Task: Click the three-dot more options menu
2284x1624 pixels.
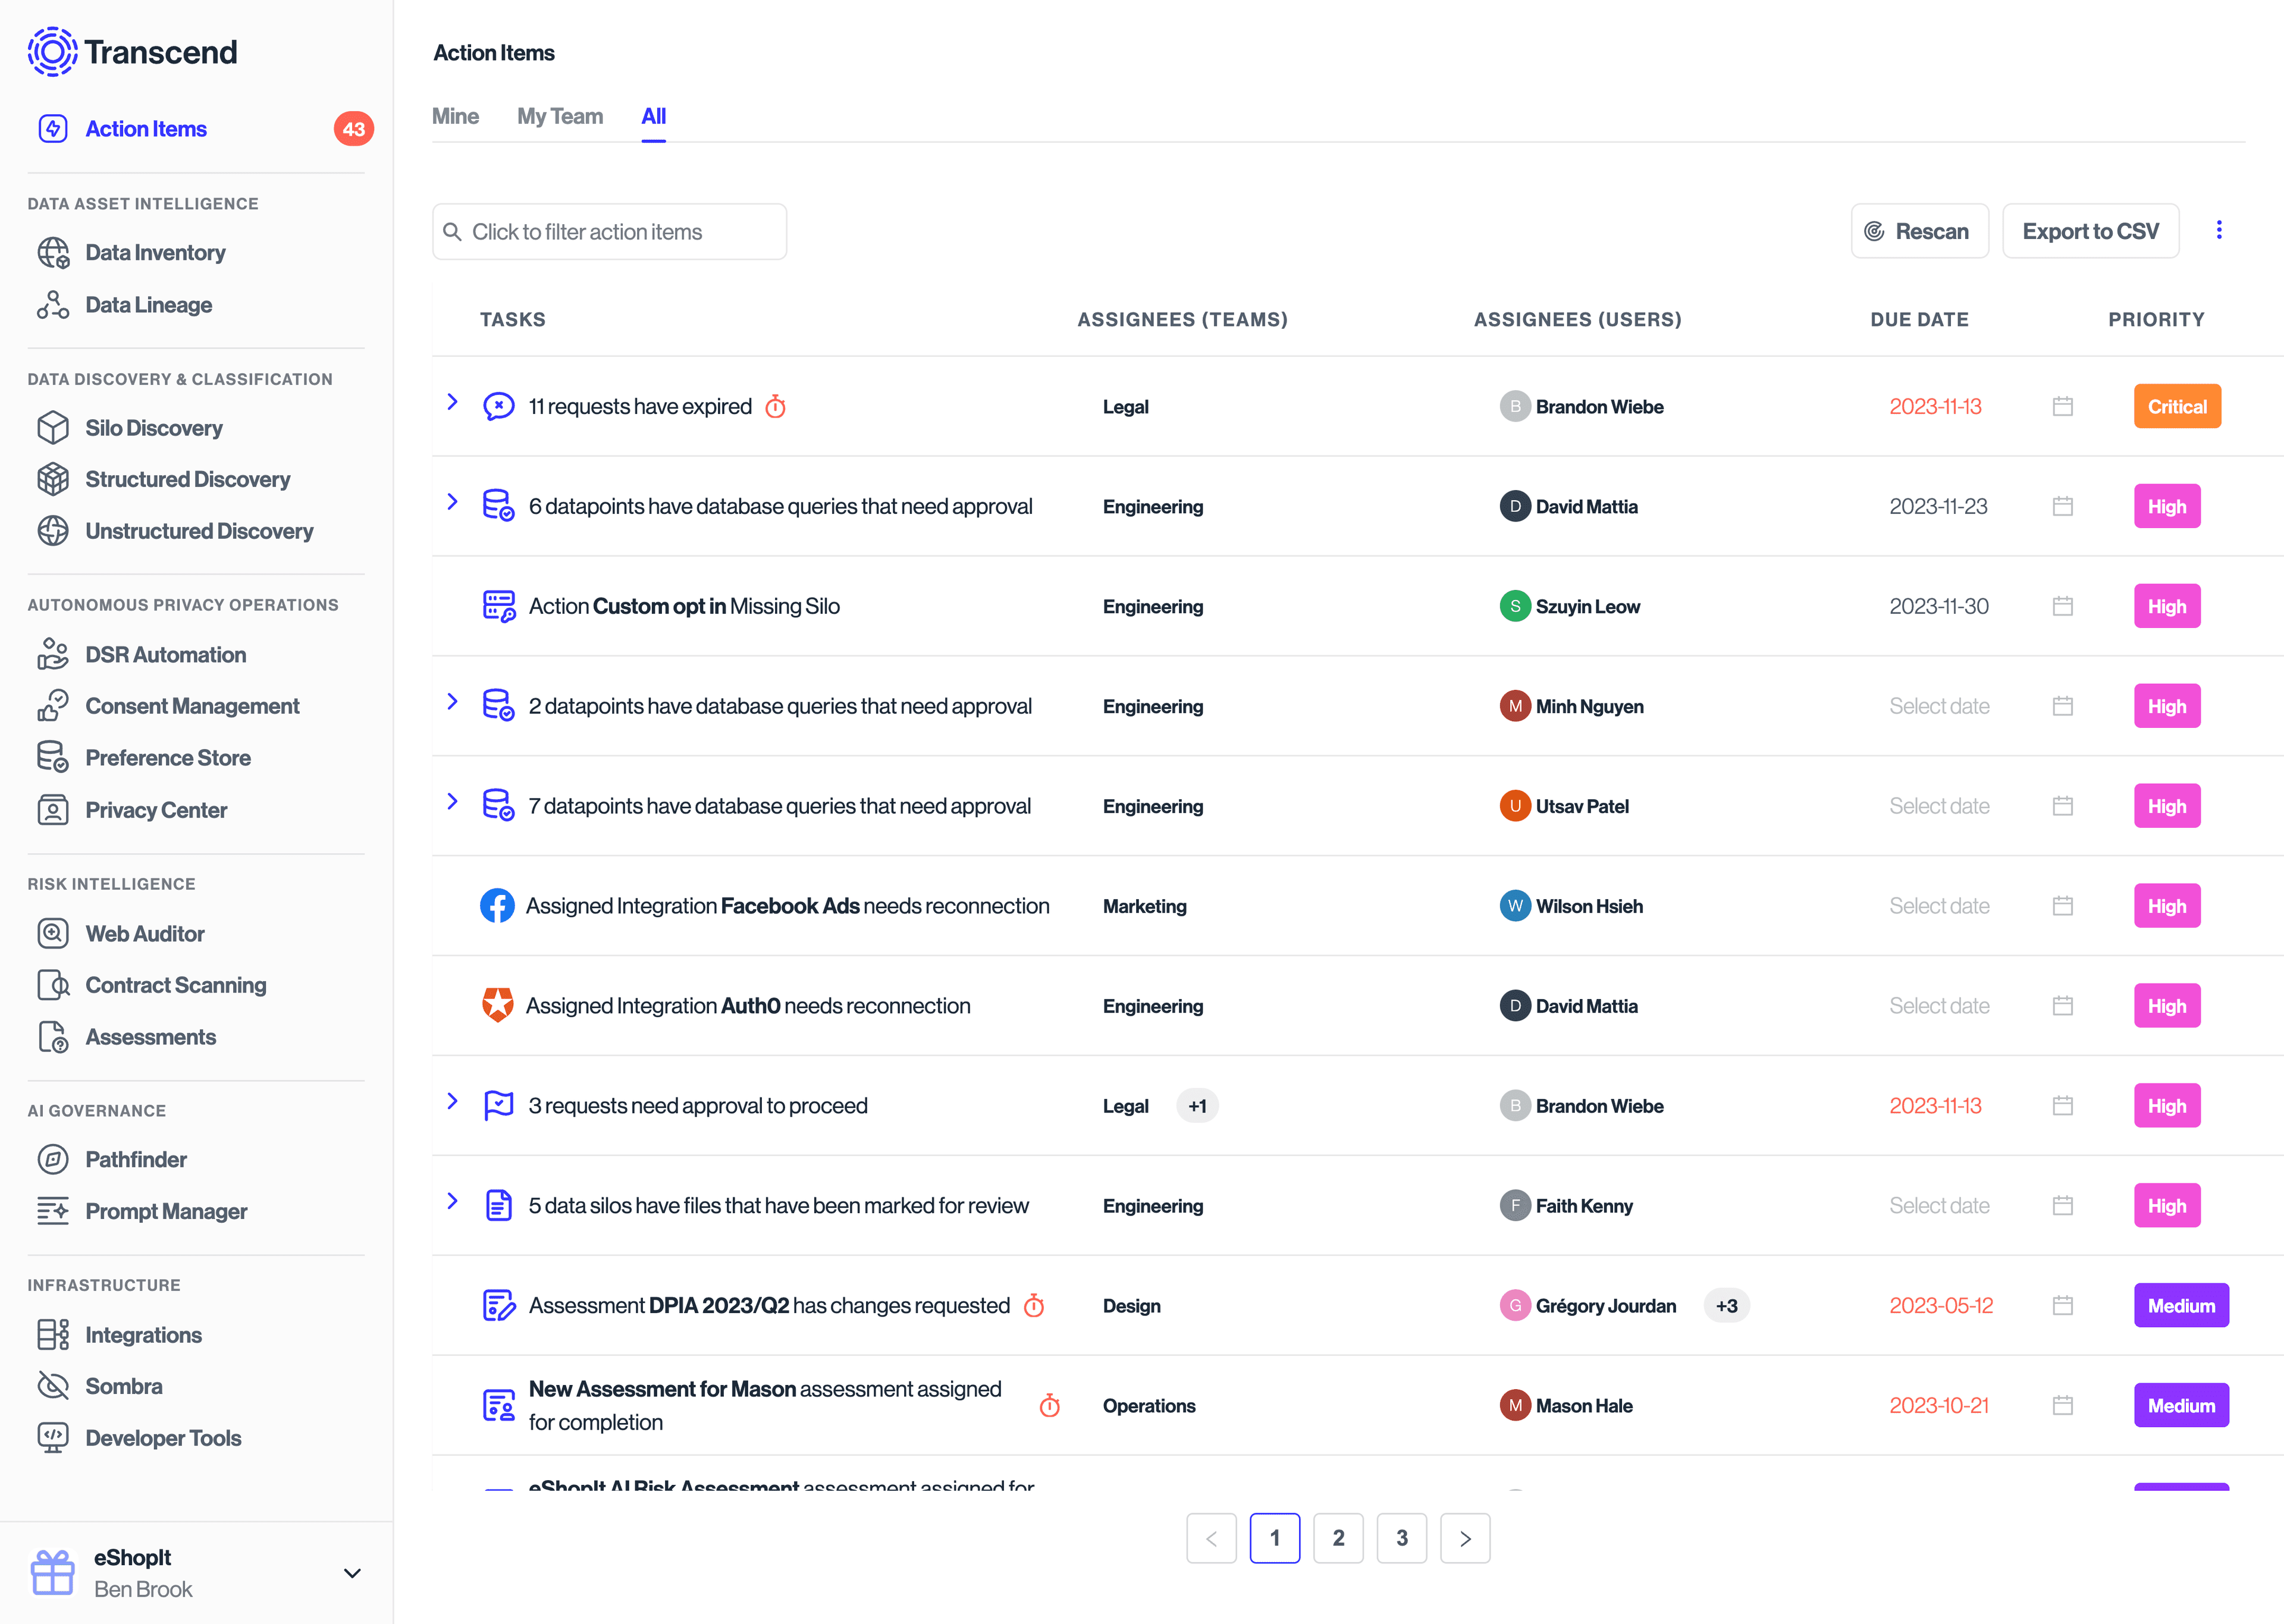Action: [x=2219, y=231]
